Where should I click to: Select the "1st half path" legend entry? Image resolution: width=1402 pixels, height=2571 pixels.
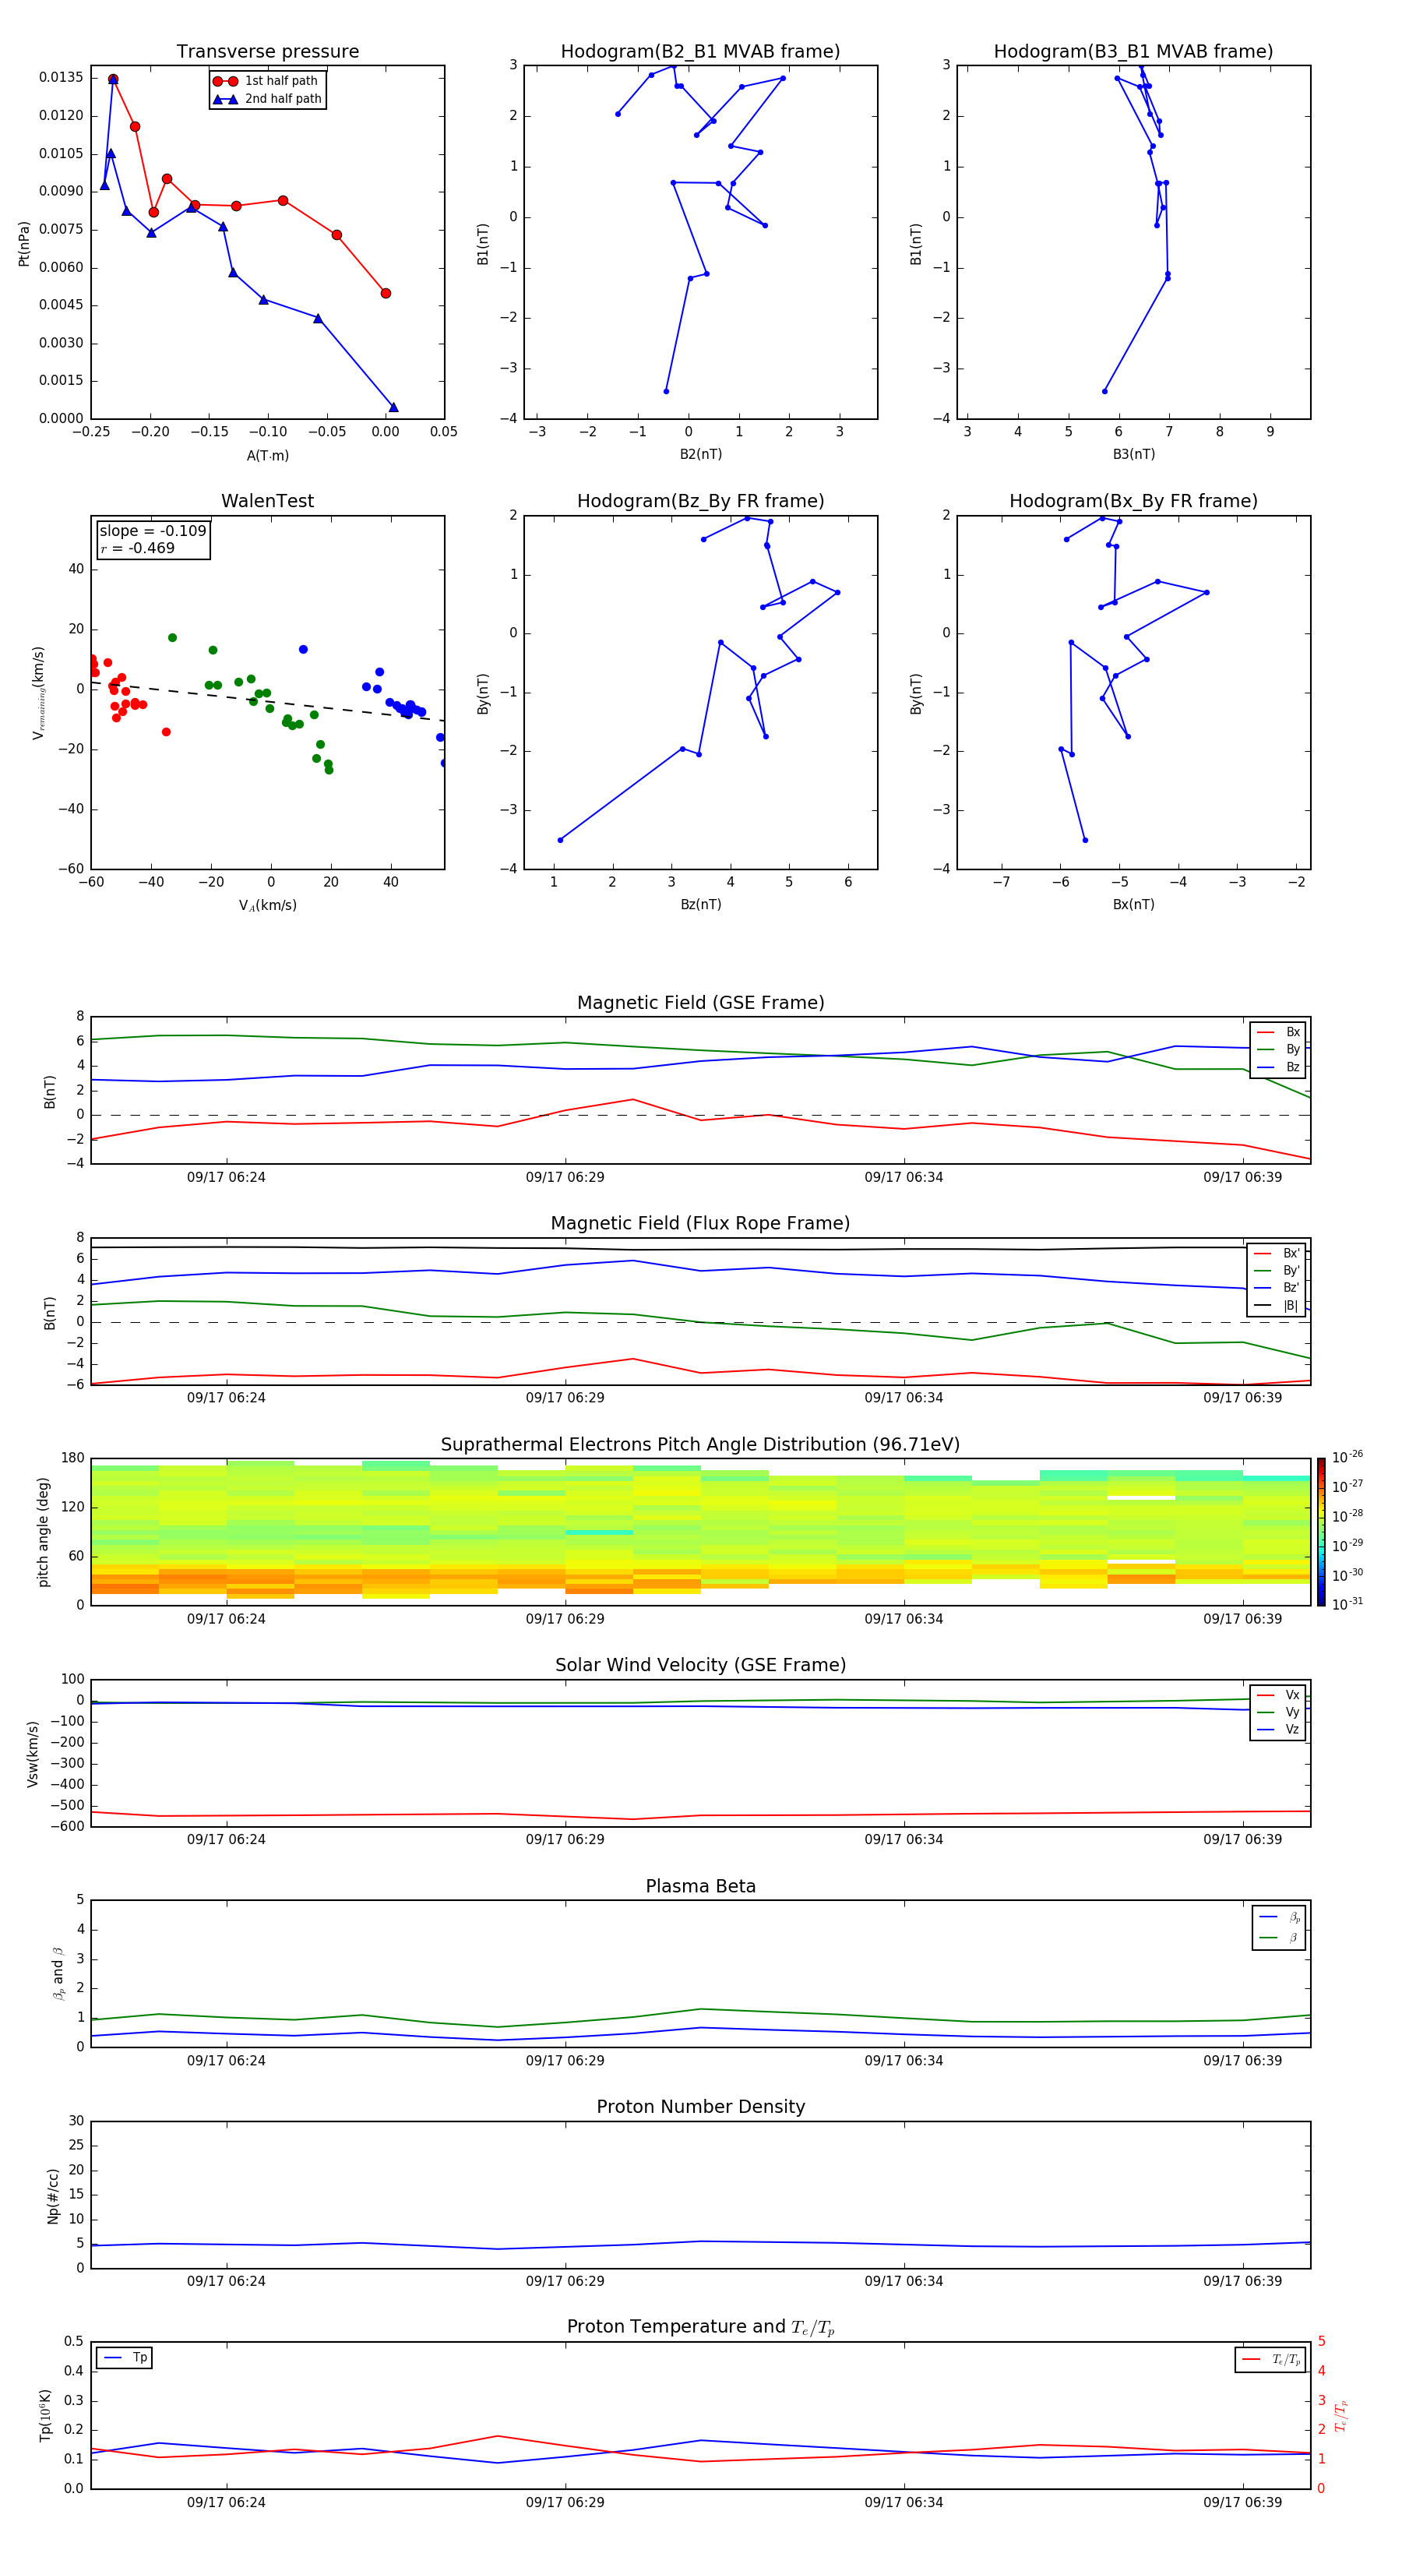[x=266, y=81]
